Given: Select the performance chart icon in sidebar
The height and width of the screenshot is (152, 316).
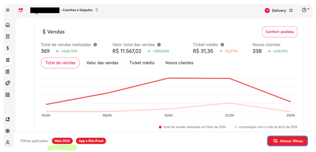Looking at the screenshot, I should pos(8,60).
